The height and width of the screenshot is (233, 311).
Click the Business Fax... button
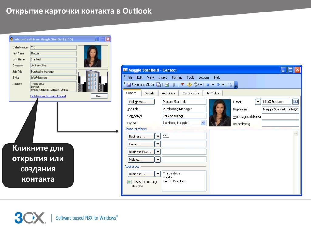(x=141, y=152)
